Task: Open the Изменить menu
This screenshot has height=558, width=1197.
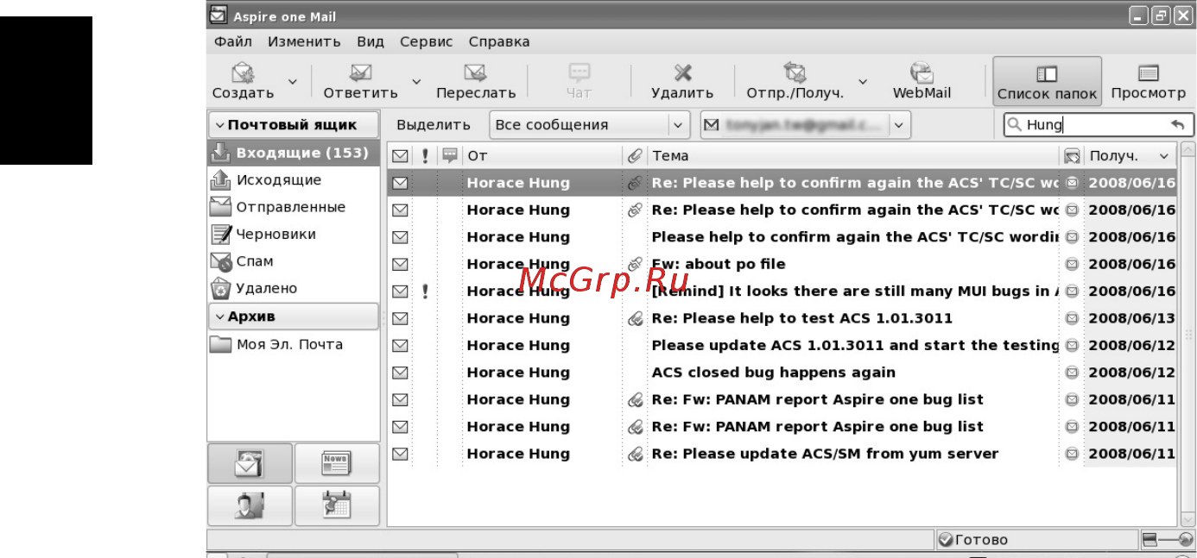Action: click(x=304, y=41)
